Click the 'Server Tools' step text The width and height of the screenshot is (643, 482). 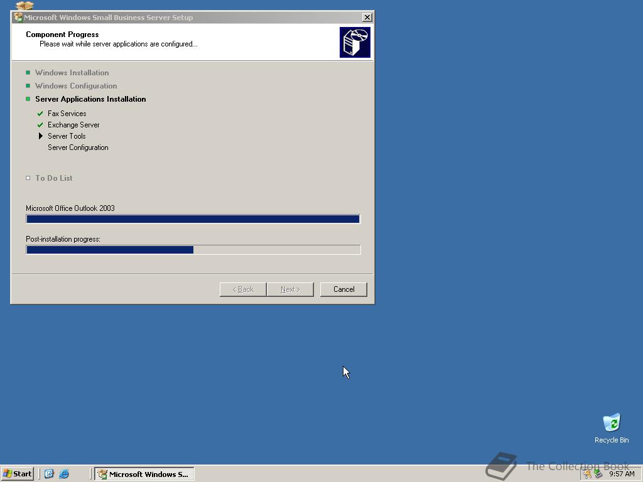67,136
